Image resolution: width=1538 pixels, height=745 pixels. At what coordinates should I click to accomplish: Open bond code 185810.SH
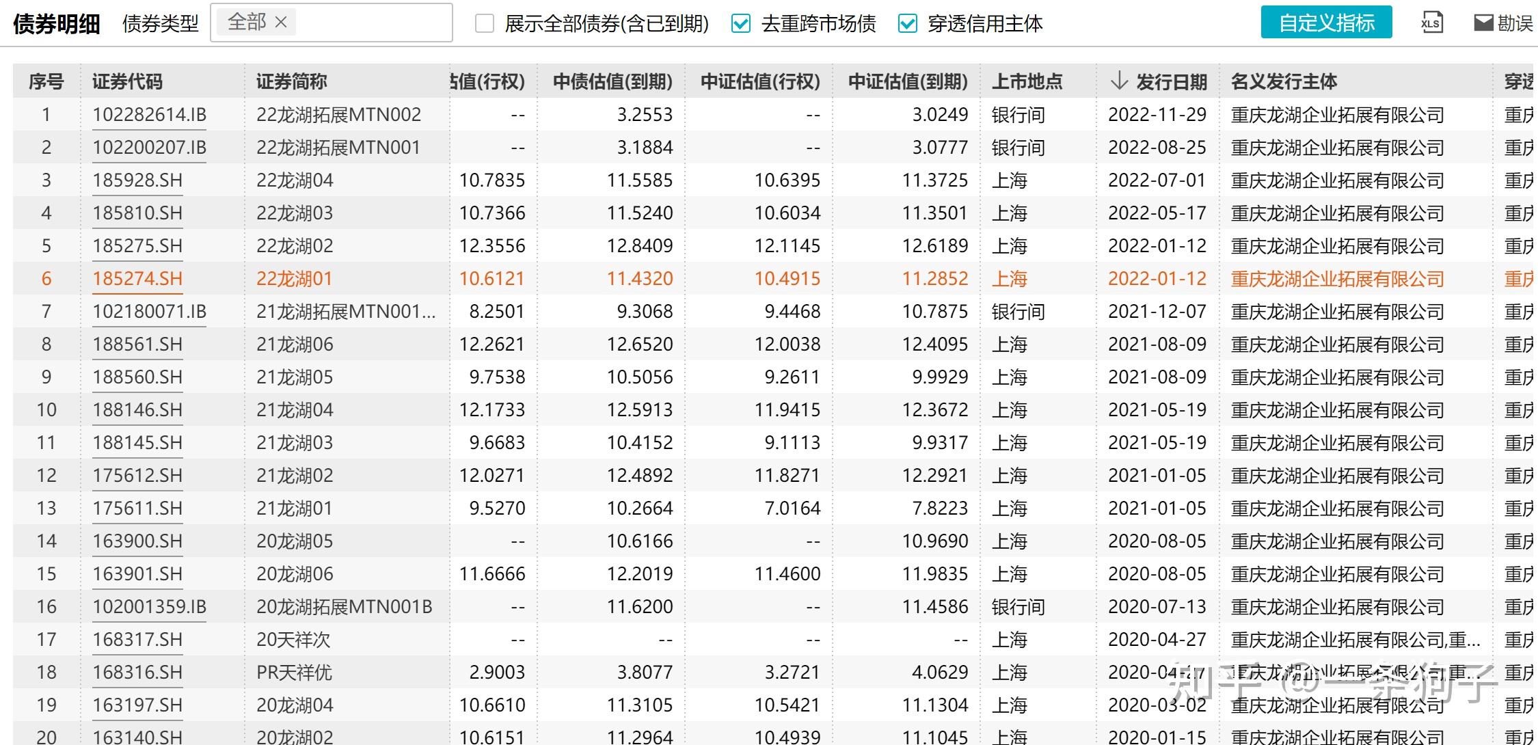137,213
